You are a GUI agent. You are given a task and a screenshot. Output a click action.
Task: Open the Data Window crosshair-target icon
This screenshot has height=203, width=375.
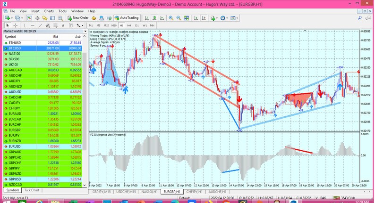pyautogui.click(x=37, y=18)
